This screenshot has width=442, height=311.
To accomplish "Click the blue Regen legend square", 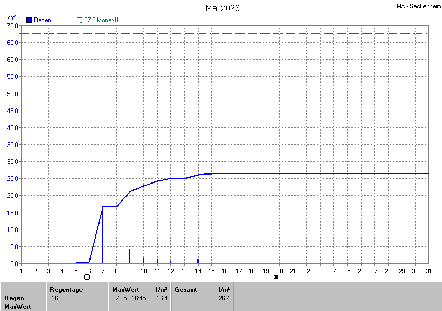I will pos(29,20).
